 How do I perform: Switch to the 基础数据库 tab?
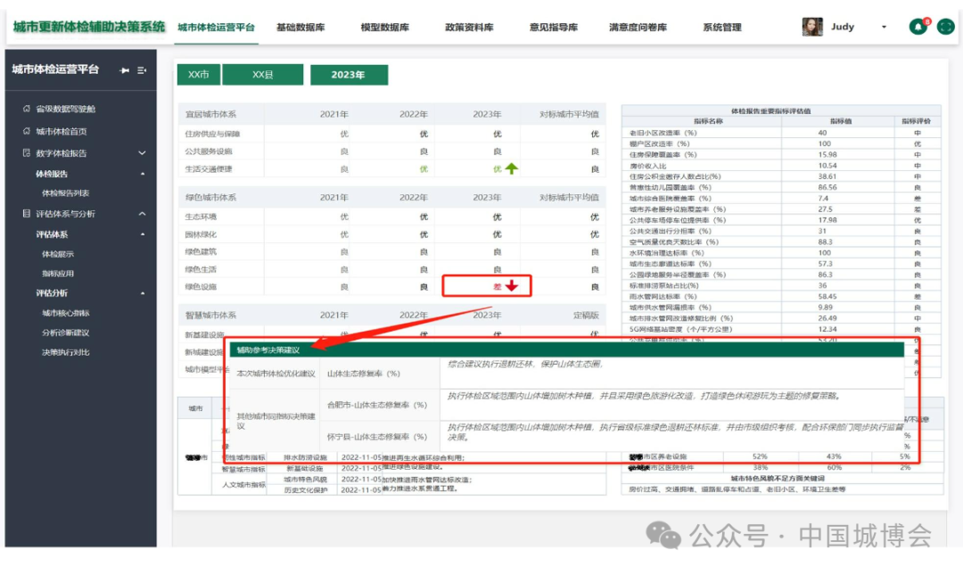(300, 28)
